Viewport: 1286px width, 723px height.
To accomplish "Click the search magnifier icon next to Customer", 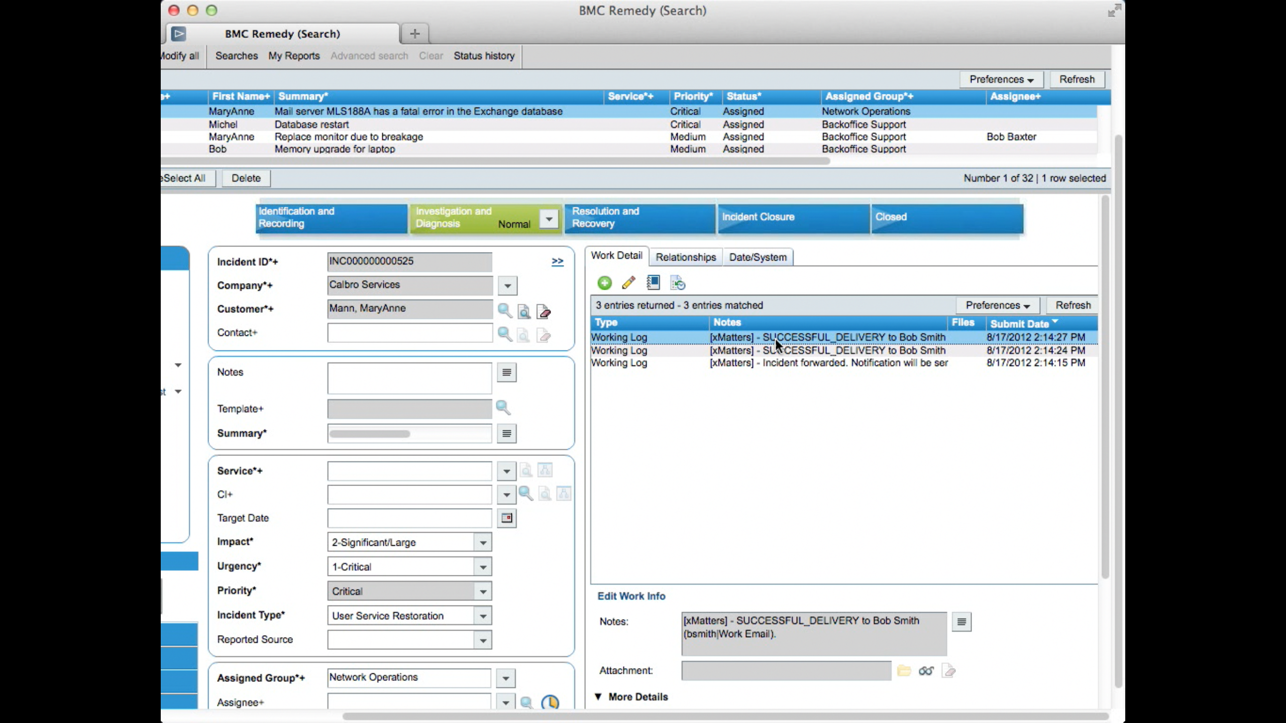I will tap(502, 310).
